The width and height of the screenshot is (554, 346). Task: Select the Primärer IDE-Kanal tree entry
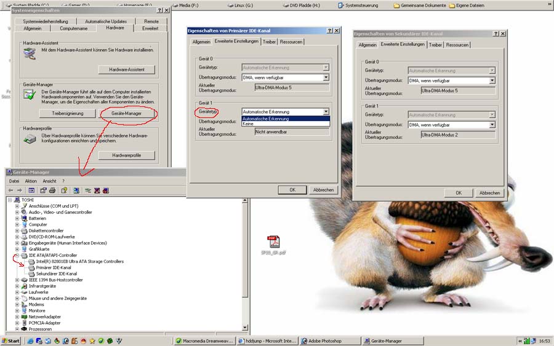point(53,267)
